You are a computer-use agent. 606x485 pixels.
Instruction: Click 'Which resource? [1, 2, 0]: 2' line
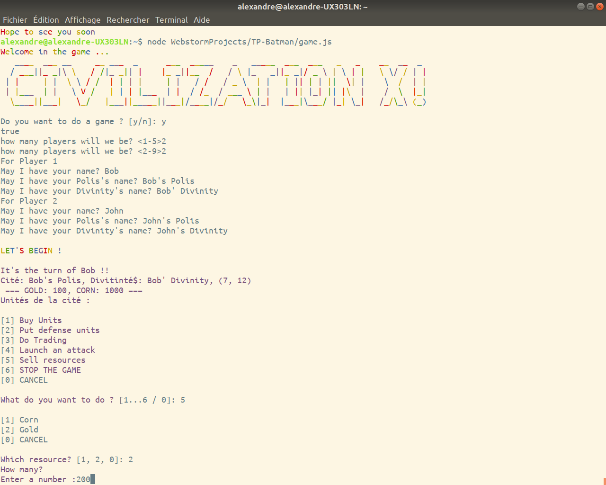[67, 459]
